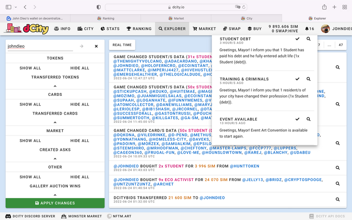Inspect the 2x STUDENT purchase magnifier
The height and width of the screenshot is (220, 352).
point(338,168)
